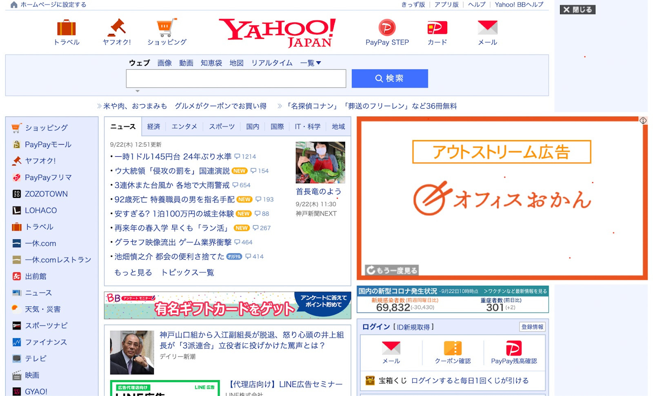Viewport: 653px width, 396px height.
Task: Switch to the スポーツ news tab
Action: click(x=222, y=127)
